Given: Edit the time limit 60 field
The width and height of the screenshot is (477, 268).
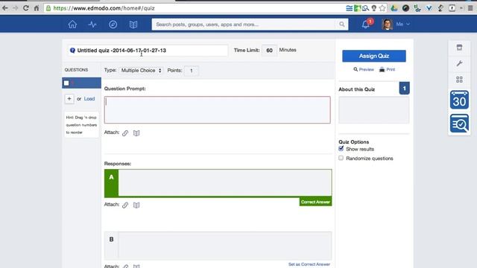Looking at the screenshot, I should tap(269, 51).
